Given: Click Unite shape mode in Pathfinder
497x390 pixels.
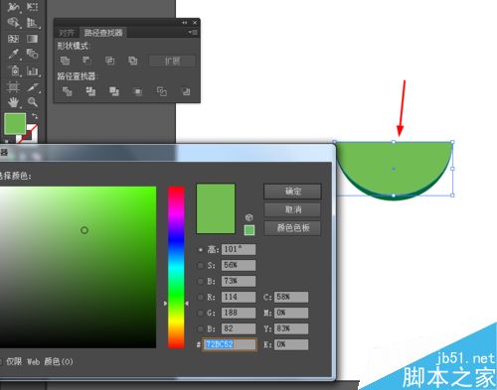Looking at the screenshot, I should click(x=65, y=61).
